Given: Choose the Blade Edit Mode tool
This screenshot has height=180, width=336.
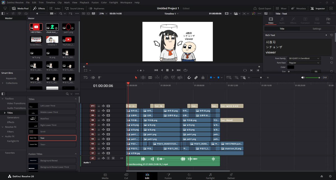Looking at the screenshot, I should point(150,78).
